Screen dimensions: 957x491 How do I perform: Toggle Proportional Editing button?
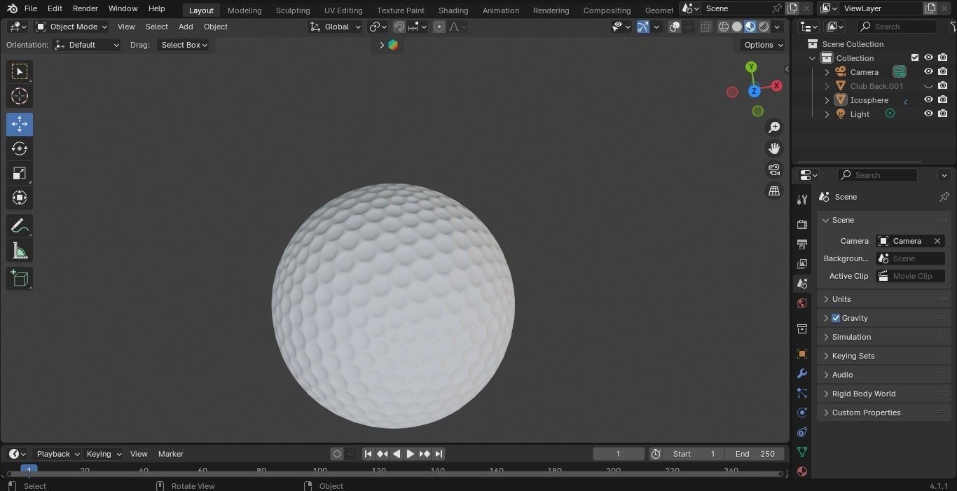pos(439,27)
